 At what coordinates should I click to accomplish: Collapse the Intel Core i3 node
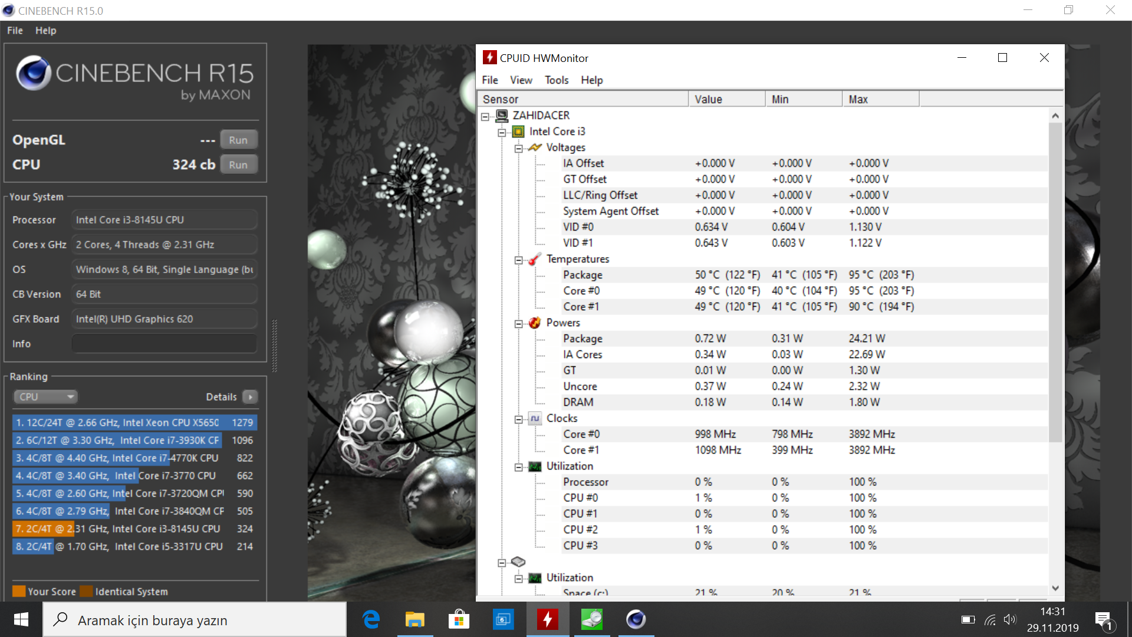pyautogui.click(x=502, y=133)
